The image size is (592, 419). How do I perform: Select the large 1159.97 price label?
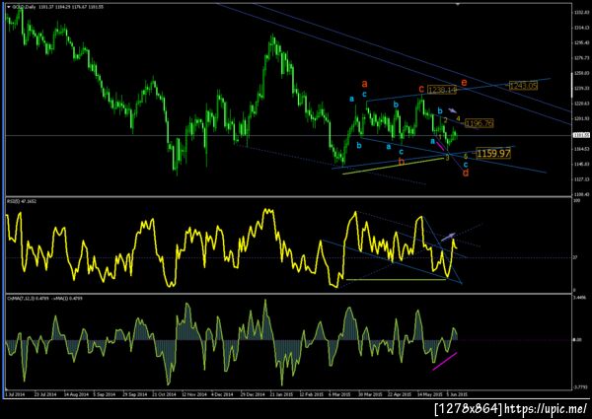point(493,154)
